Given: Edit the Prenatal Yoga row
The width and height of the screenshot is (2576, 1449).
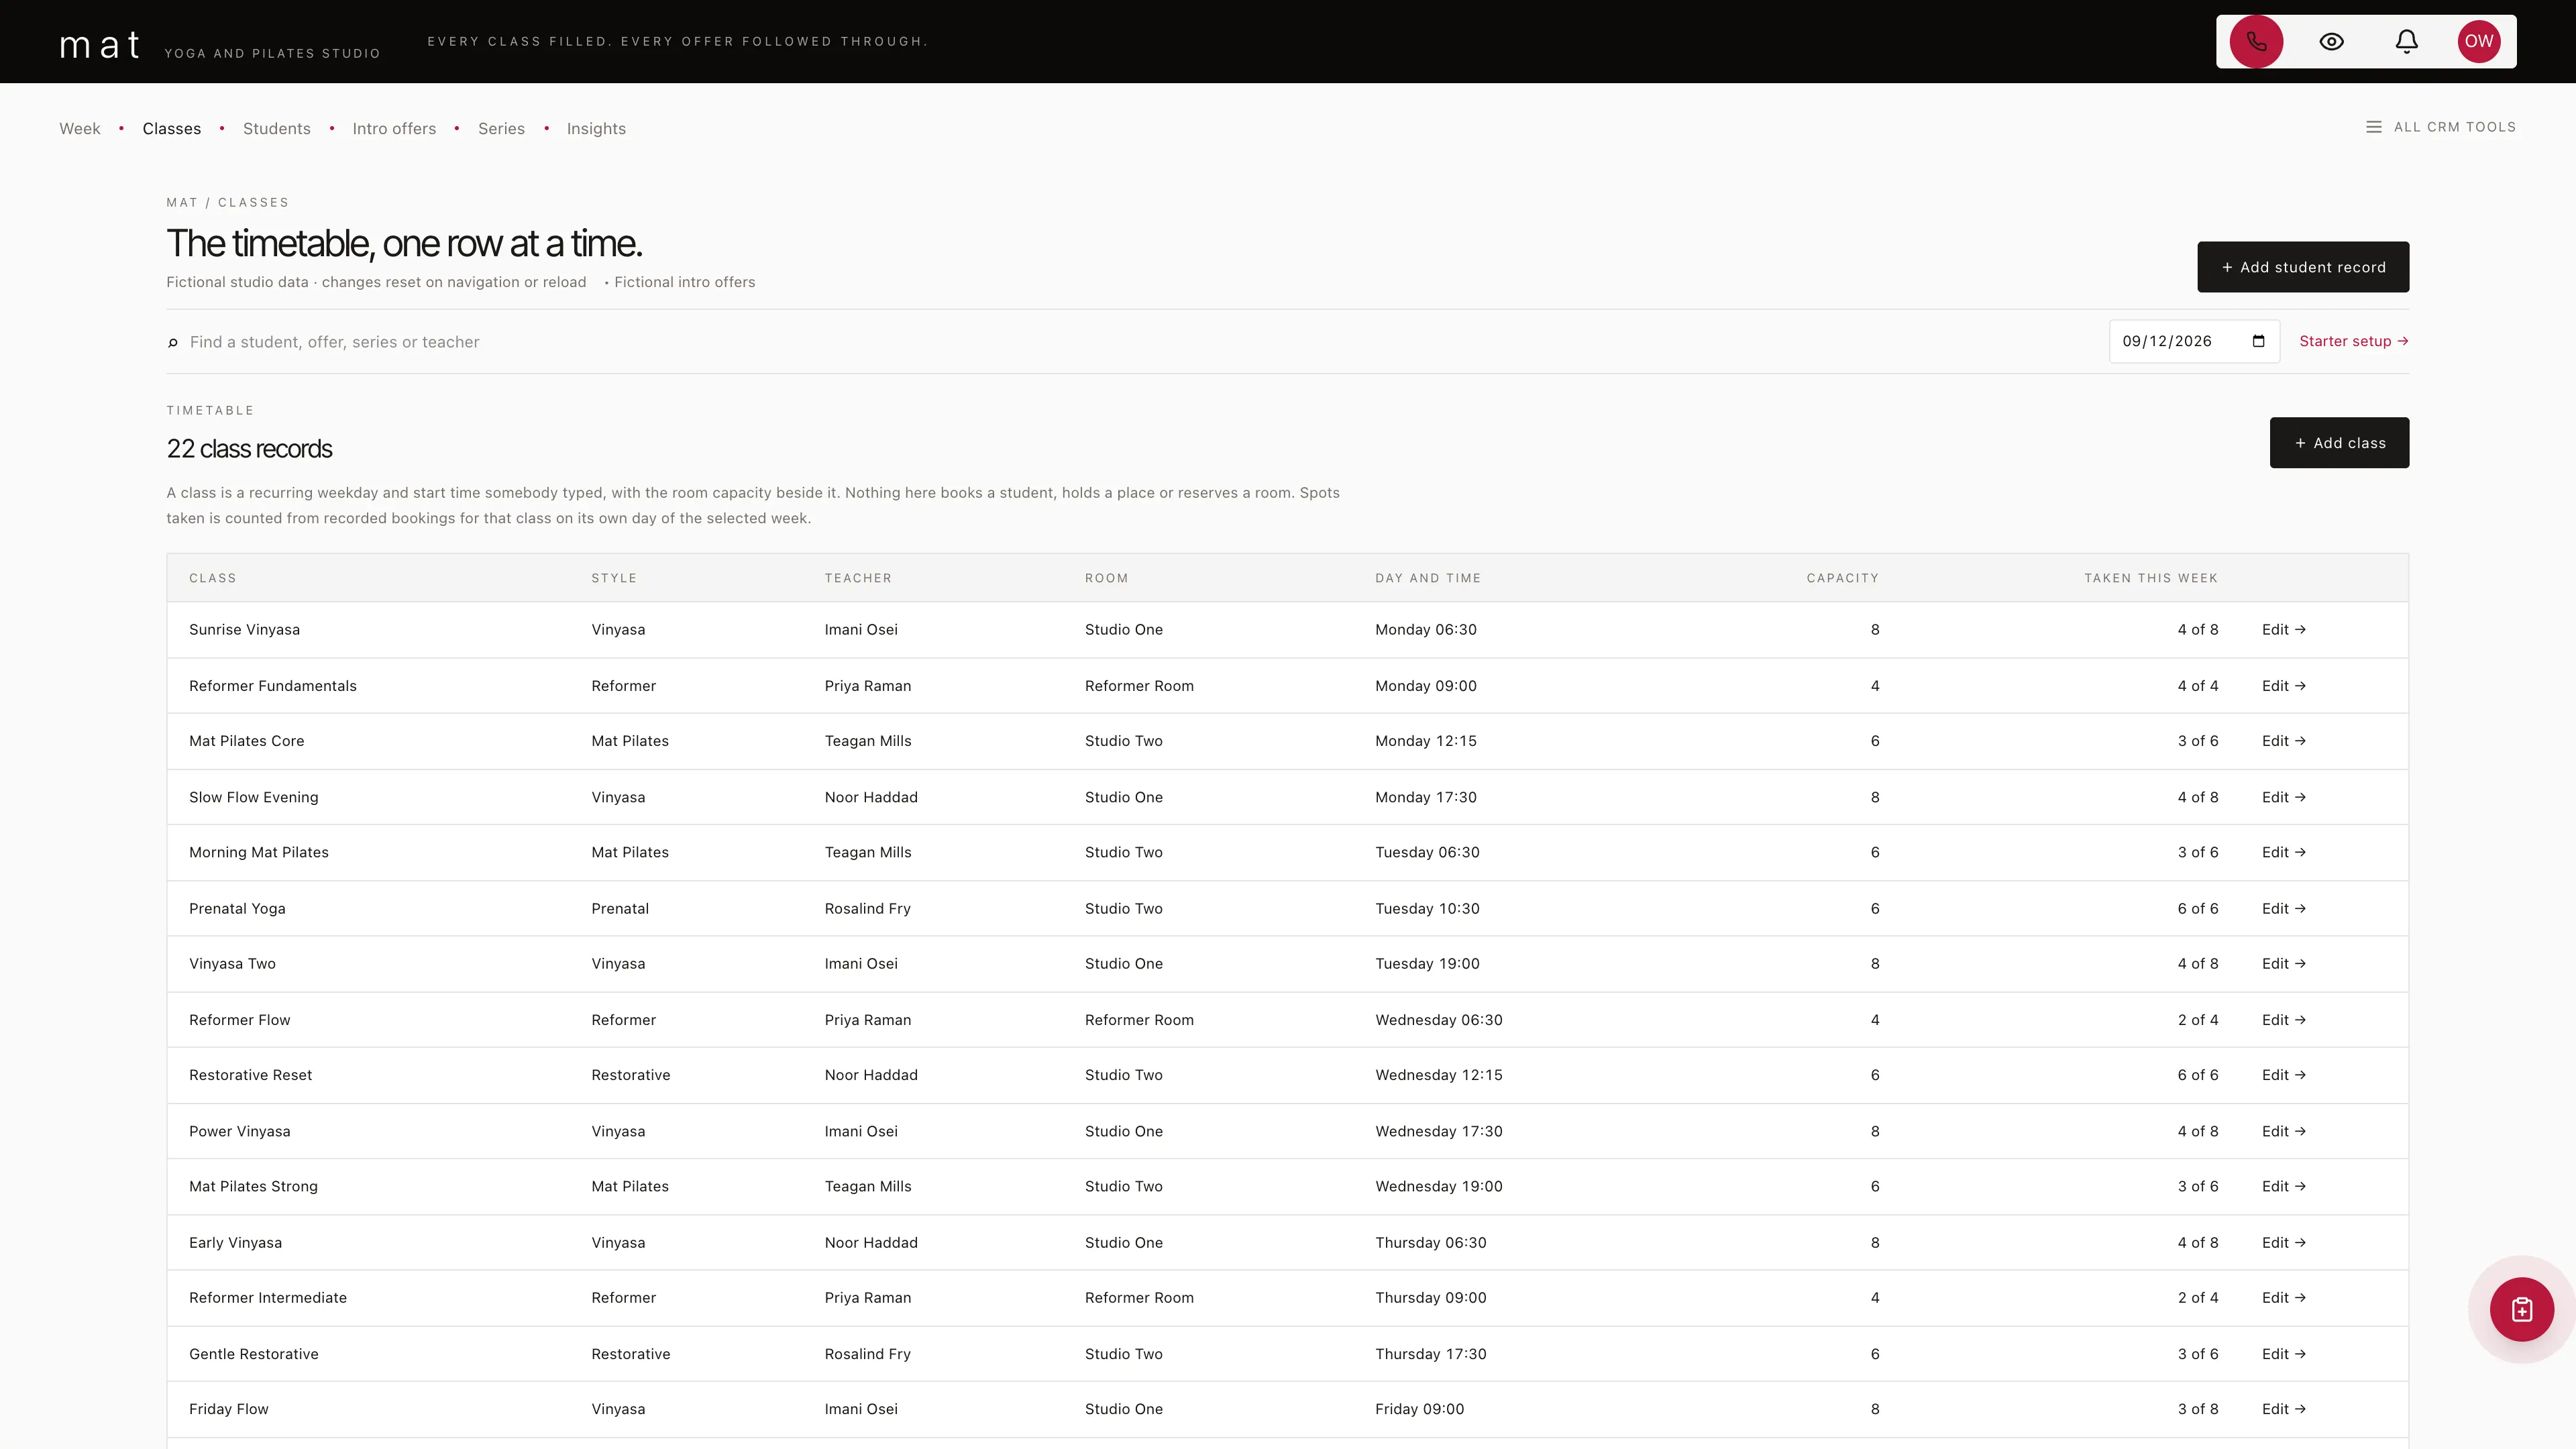Looking at the screenshot, I should [x=2283, y=908].
